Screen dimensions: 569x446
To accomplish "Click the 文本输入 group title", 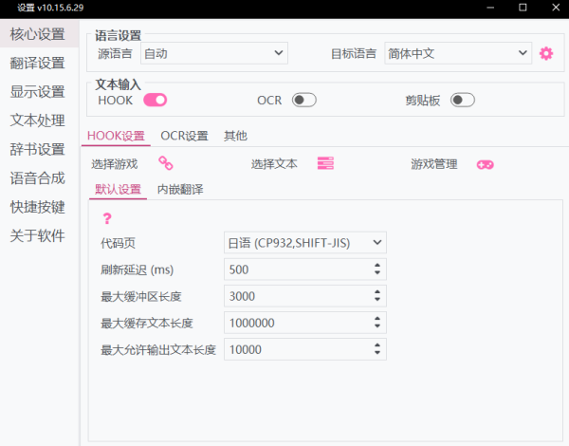I will point(118,84).
